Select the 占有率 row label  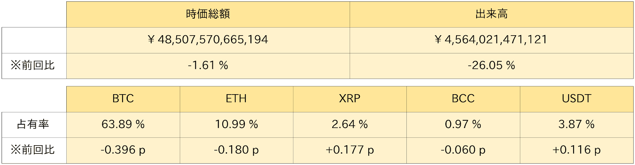click(x=33, y=124)
